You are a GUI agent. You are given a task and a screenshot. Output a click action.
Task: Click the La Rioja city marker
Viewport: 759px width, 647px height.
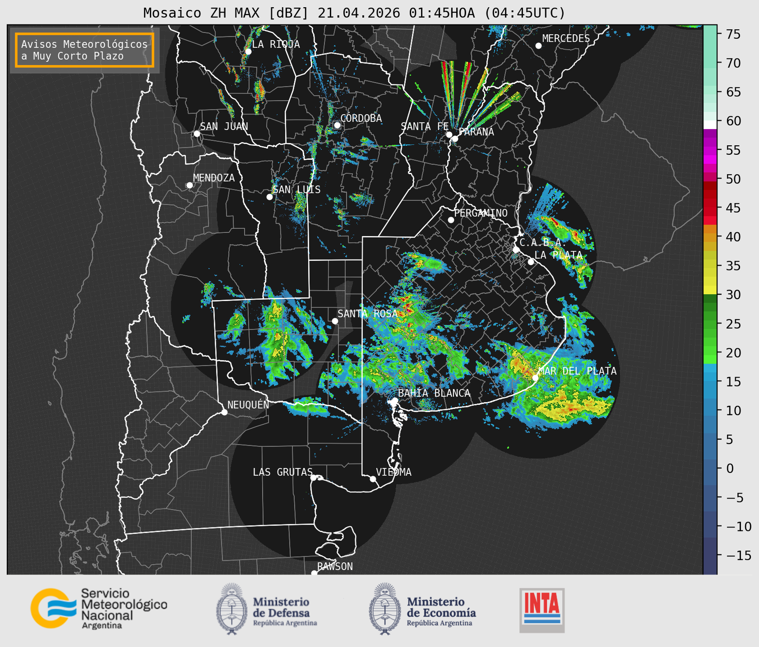248,52
